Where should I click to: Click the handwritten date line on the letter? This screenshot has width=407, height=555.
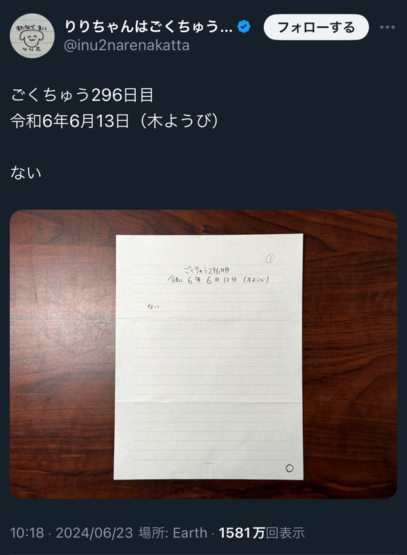point(219,280)
